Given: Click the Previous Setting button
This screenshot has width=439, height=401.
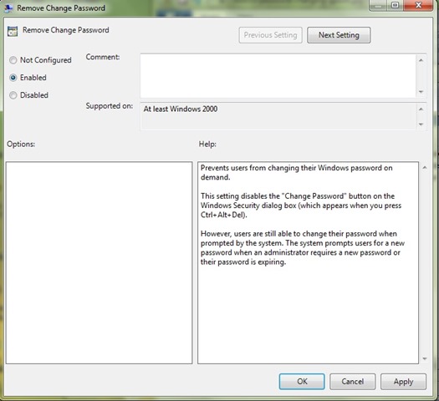Looking at the screenshot, I should [x=270, y=35].
